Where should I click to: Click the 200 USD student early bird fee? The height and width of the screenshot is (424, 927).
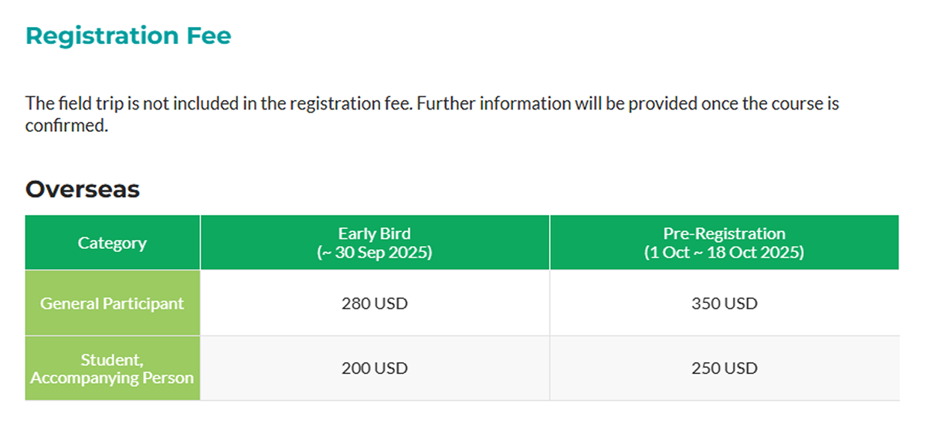[x=375, y=368]
